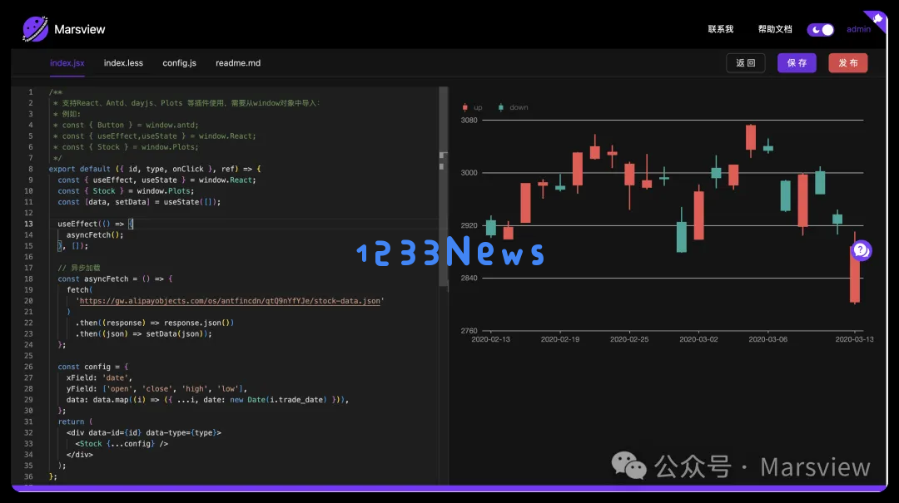Image resolution: width=899 pixels, height=503 pixels.
Task: Click 'const [data, setData] = useState([]);' line
Action: pos(139,202)
